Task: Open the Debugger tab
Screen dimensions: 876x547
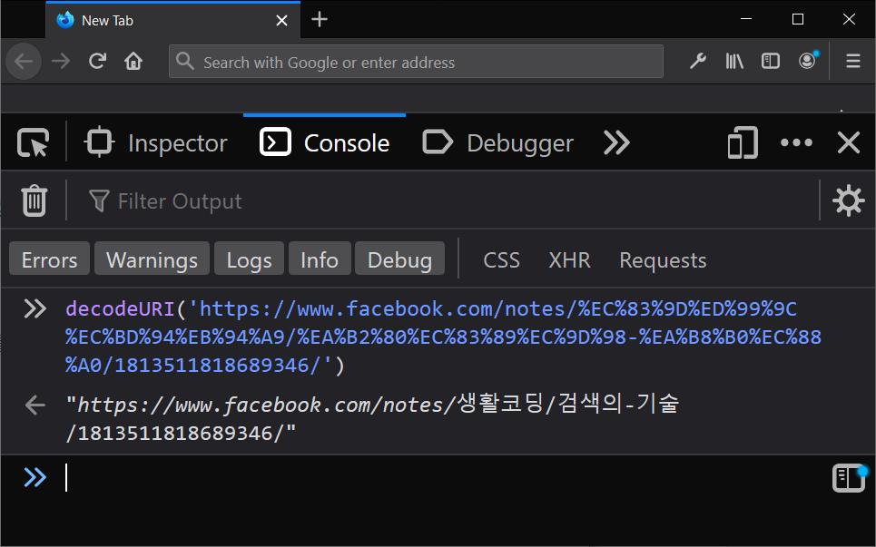Action: (x=497, y=143)
